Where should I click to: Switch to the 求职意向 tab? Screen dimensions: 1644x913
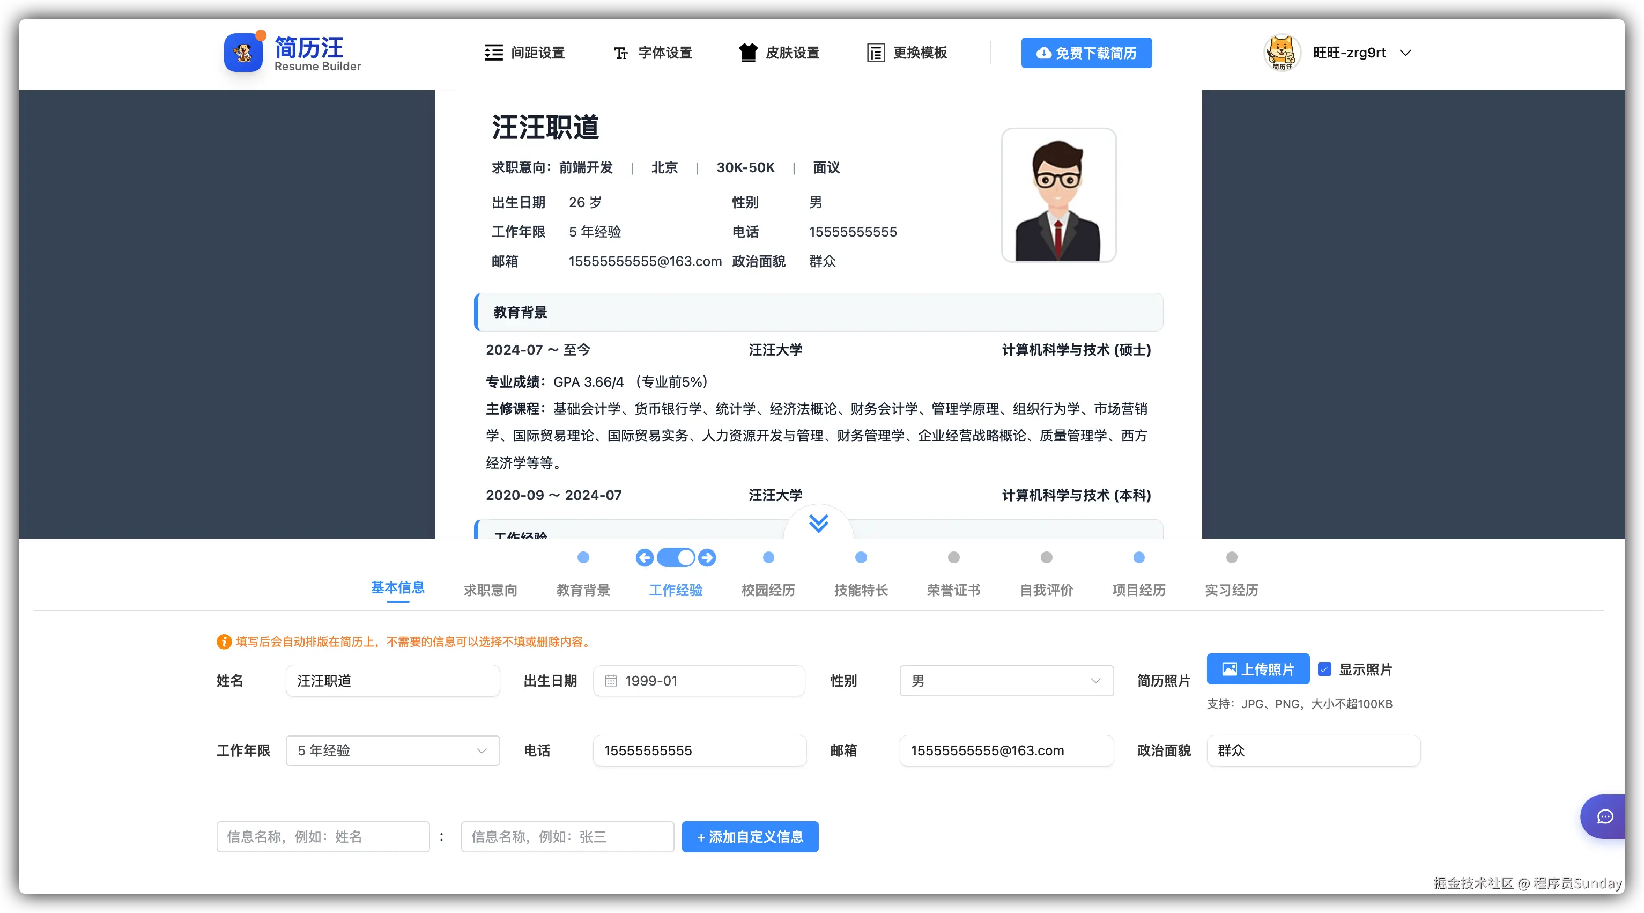tap(490, 590)
